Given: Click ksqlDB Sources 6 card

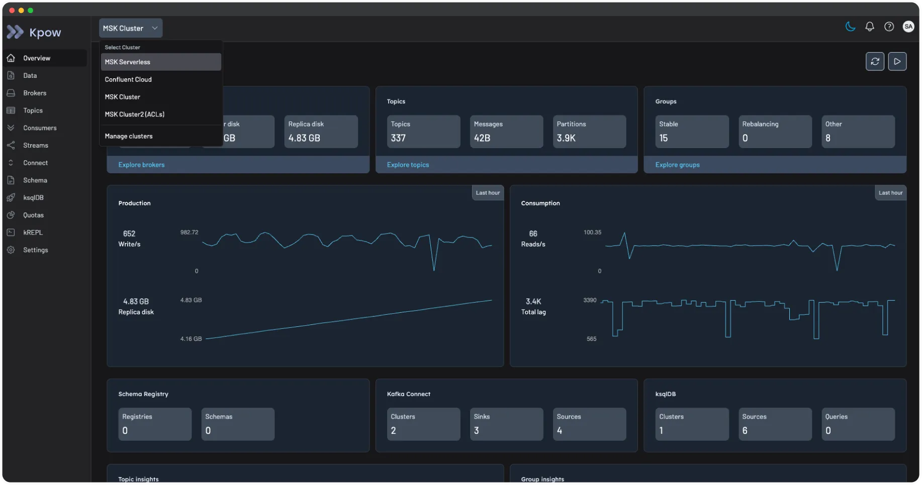Looking at the screenshot, I should tap(775, 424).
